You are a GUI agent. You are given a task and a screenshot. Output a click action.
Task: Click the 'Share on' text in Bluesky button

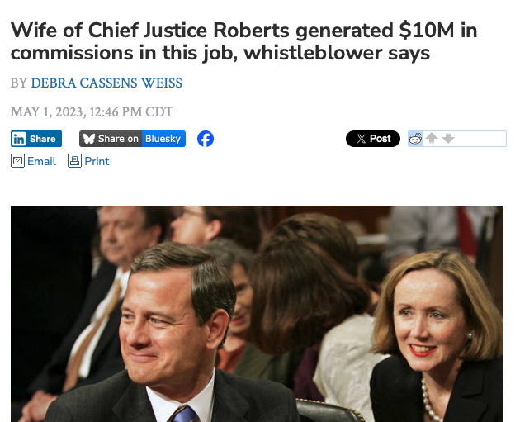pyautogui.click(x=118, y=139)
